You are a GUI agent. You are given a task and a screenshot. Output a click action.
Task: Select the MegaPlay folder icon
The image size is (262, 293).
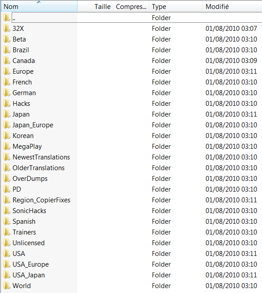[7, 146]
